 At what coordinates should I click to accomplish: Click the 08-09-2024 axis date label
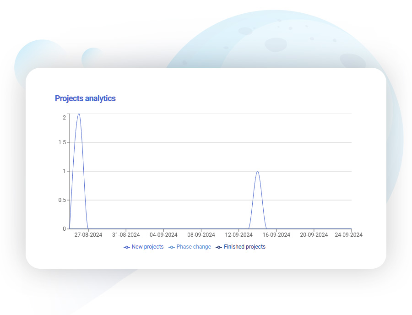coord(201,235)
